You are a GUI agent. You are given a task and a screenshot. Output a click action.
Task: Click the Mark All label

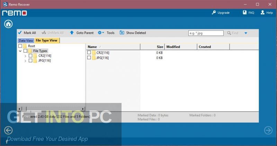click(30, 33)
